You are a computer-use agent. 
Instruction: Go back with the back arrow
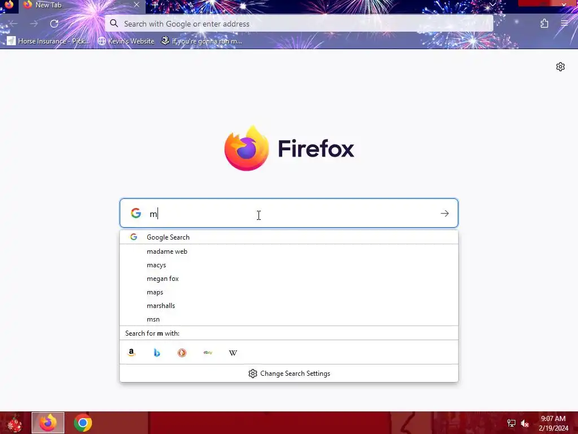pyautogui.click(x=14, y=24)
